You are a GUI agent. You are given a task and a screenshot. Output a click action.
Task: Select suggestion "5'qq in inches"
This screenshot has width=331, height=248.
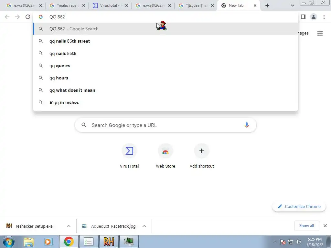coord(165,102)
